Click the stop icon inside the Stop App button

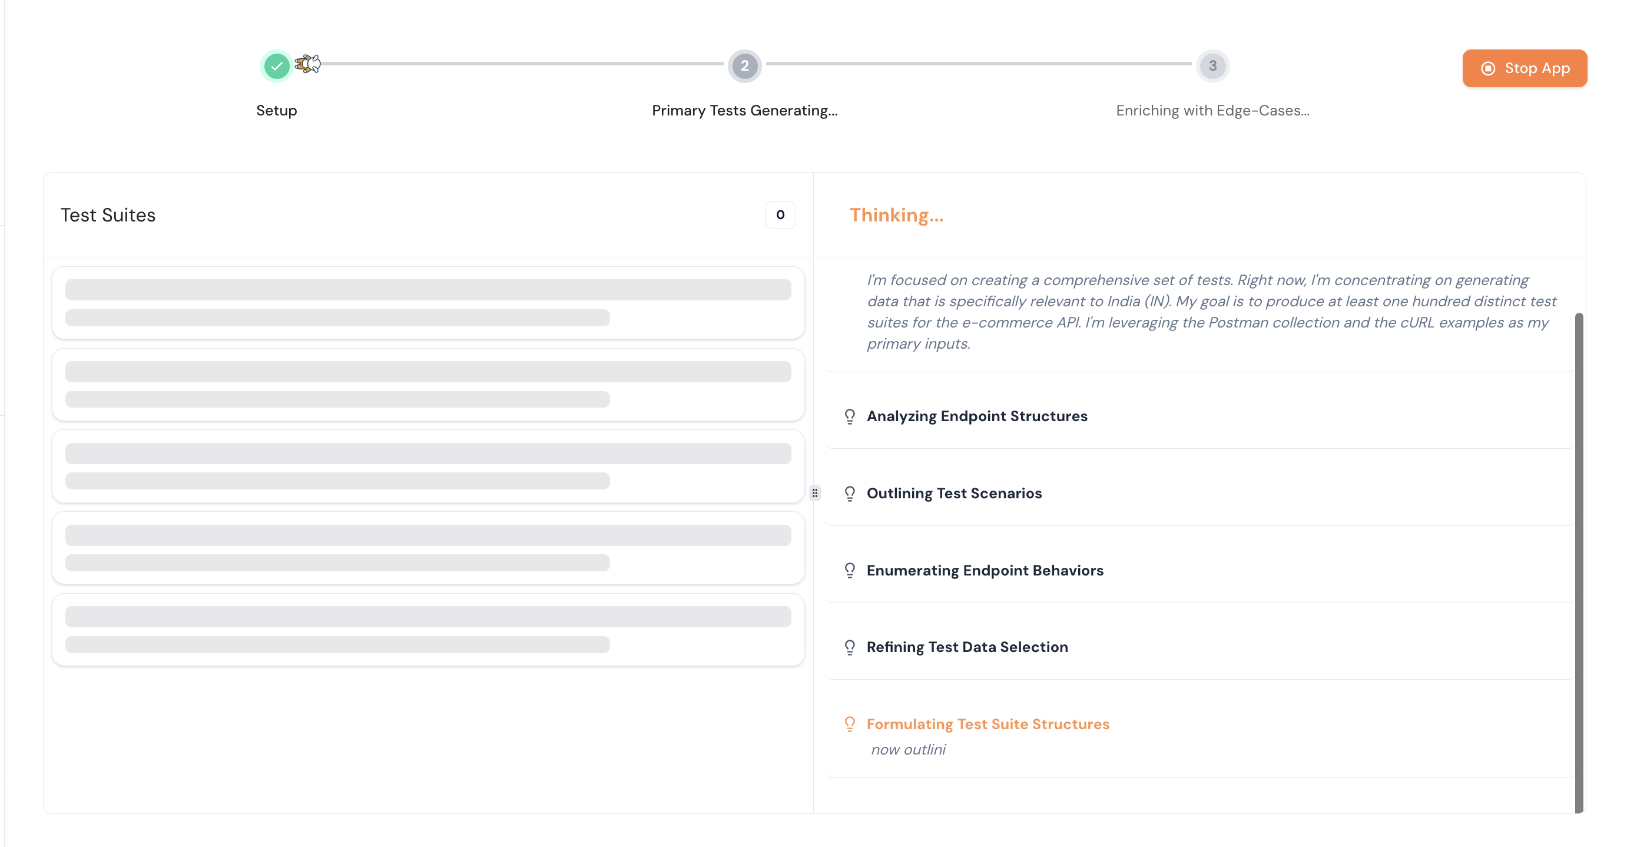pyautogui.click(x=1490, y=68)
